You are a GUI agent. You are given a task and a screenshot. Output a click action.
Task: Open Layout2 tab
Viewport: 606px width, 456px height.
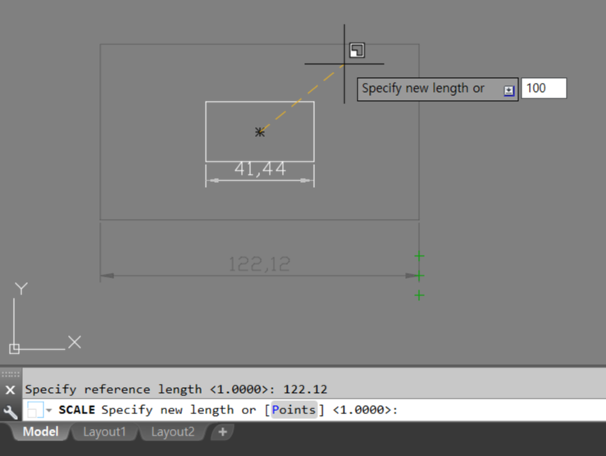(x=172, y=431)
